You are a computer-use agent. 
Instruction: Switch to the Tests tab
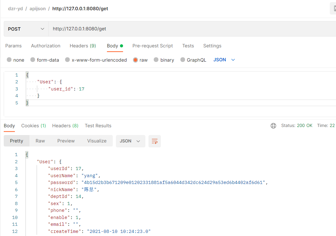point(188,46)
